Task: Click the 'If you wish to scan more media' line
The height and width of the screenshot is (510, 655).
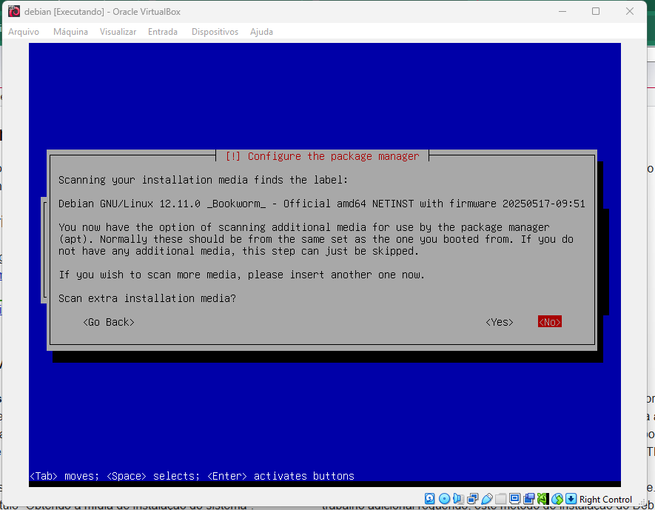Action: click(241, 275)
